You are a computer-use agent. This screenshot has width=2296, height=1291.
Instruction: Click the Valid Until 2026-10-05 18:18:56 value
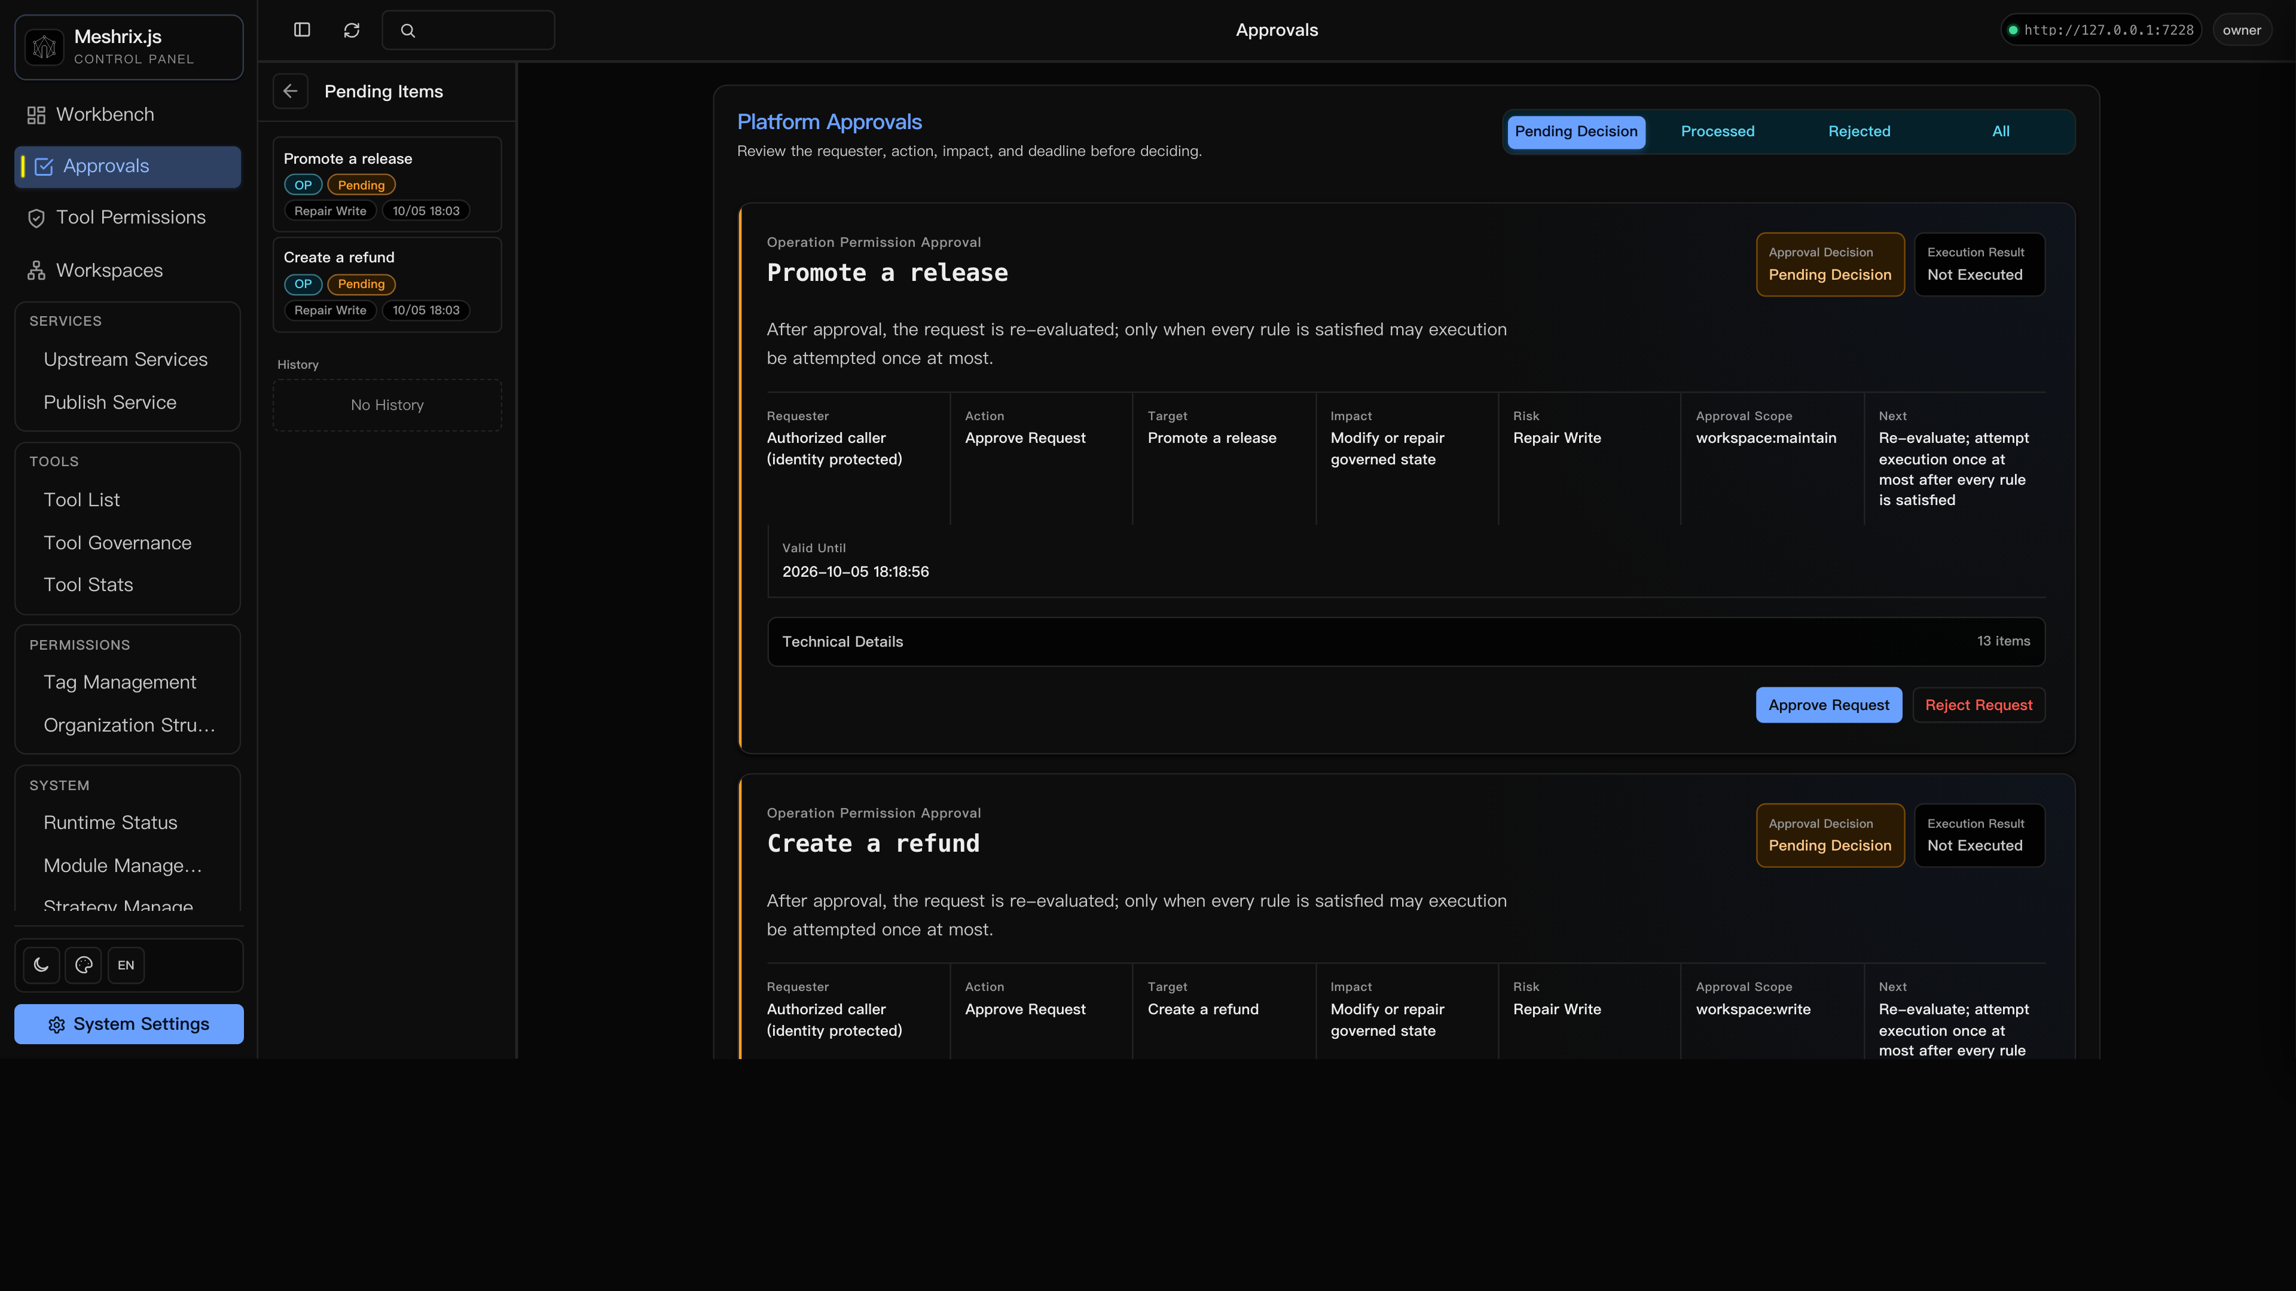click(856, 572)
